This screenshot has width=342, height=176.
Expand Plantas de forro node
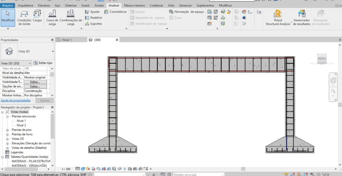coord(7,134)
